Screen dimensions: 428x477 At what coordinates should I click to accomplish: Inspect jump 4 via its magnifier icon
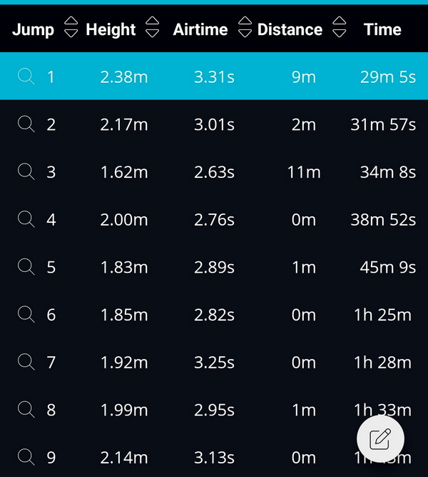click(26, 219)
